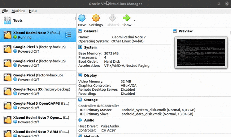This screenshot has height=137, width=231.
Task: Click the System chip section icon
Action: click(x=80, y=47)
